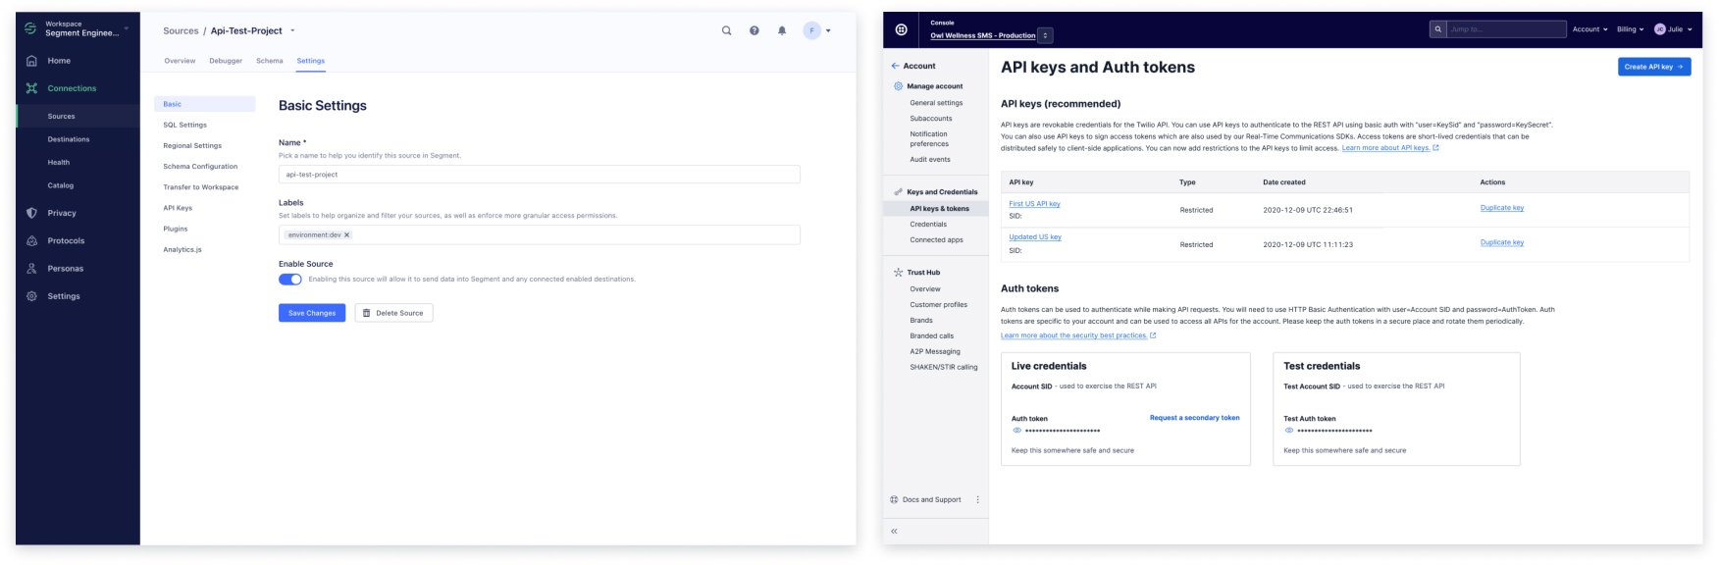Click the Name input field with api-test-project
1719x565 pixels.
(539, 175)
